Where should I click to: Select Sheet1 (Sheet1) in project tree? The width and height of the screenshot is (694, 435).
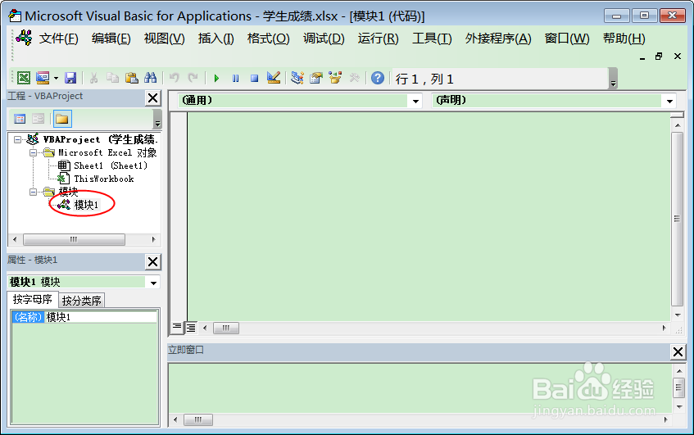[x=111, y=166]
